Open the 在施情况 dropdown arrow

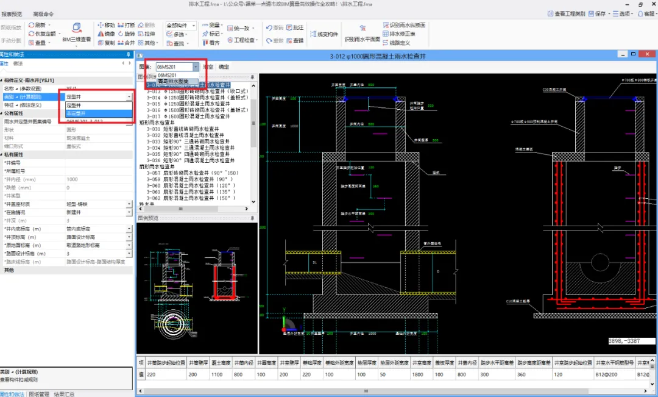click(x=129, y=213)
